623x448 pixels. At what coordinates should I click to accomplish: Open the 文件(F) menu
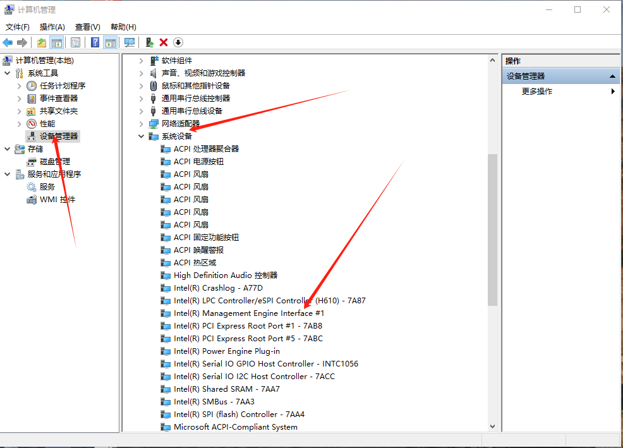click(x=18, y=27)
